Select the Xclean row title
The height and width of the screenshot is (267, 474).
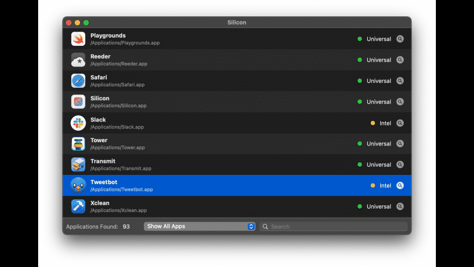click(x=100, y=203)
